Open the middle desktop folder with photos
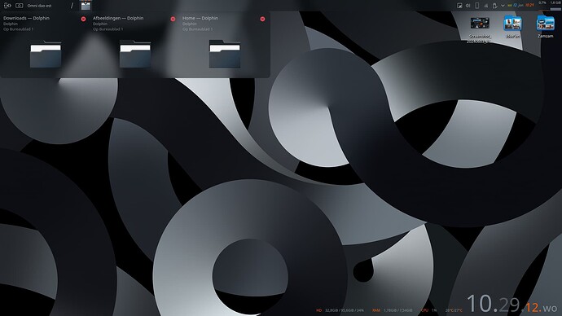The width and height of the screenshot is (562, 316). pos(512,26)
